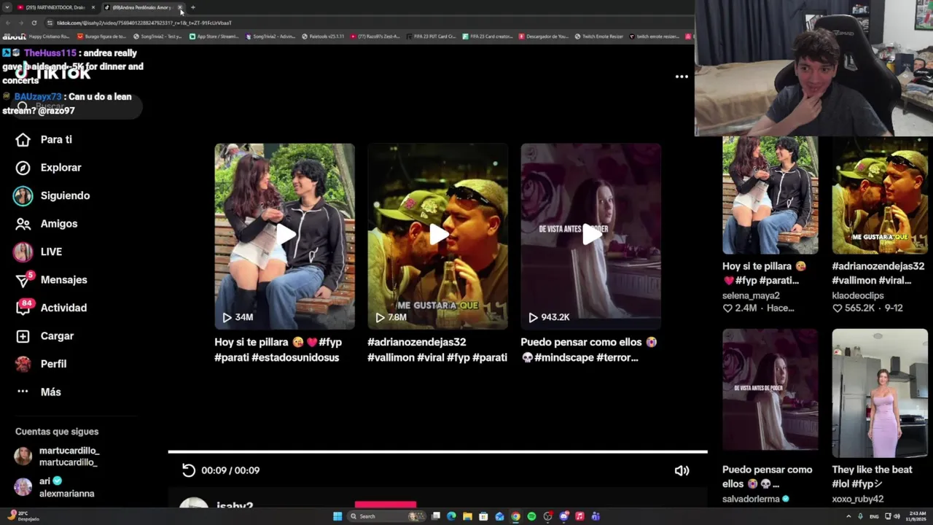
Task: Go to the Siguiendo feed
Action: [52, 195]
